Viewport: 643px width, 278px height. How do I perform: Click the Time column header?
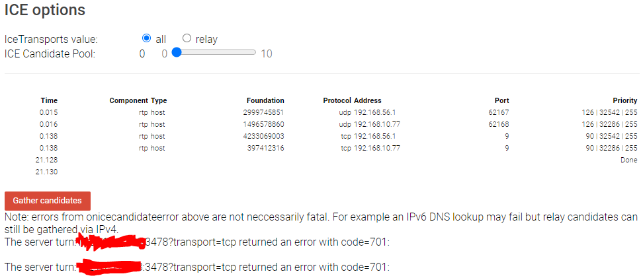tap(49, 100)
